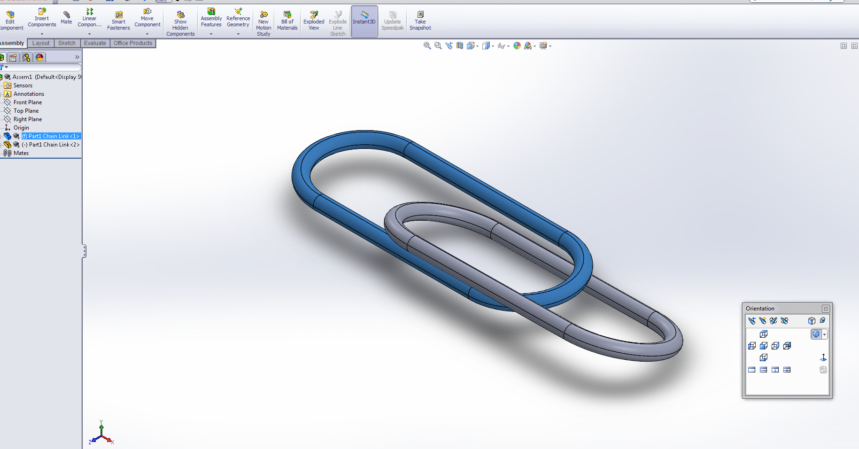Switch to the Layout tab
This screenshot has width=859, height=449.
[41, 43]
